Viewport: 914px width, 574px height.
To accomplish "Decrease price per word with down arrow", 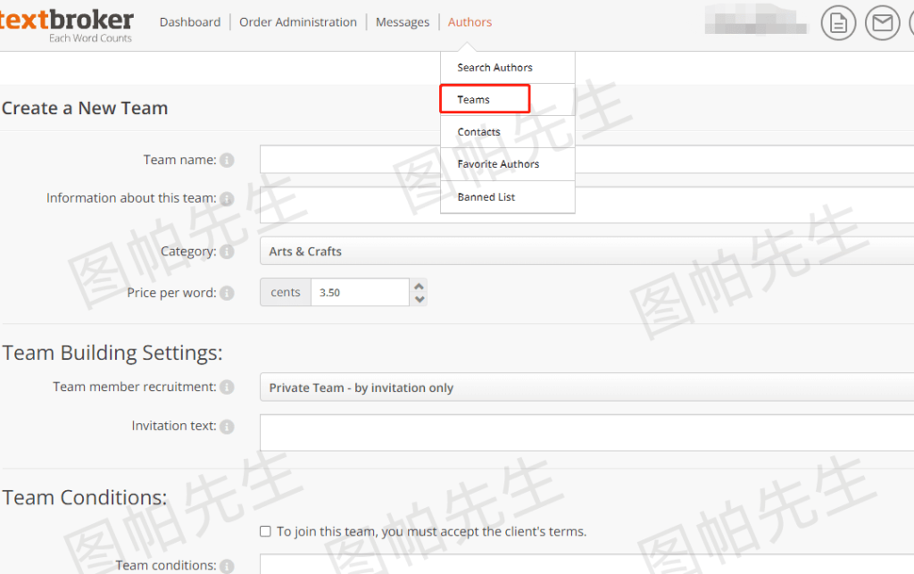I will coord(419,299).
